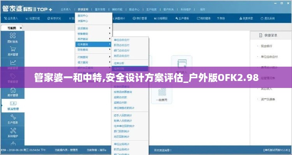This screenshot has height=155, width=292.
Task: Select 地区回款统计 in the submenu
Action: coord(130,137)
